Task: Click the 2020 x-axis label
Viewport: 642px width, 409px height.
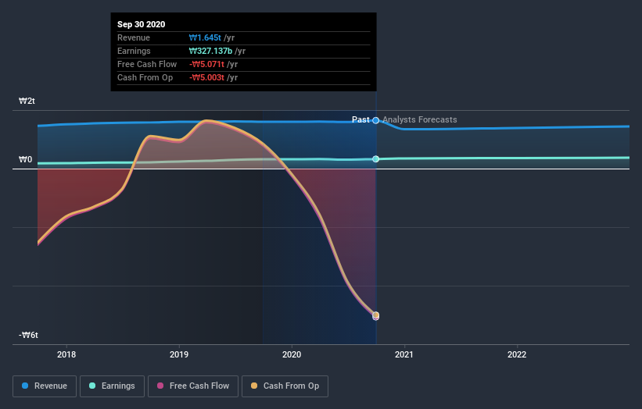Action: pos(292,354)
